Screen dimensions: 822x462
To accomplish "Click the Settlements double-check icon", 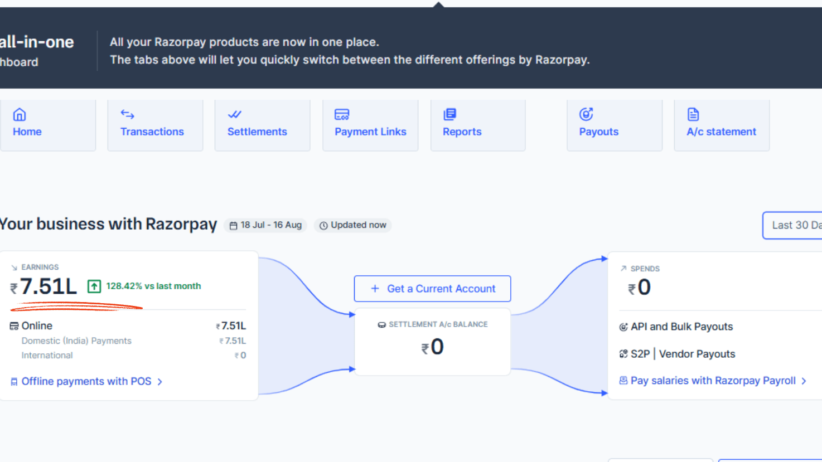I will [x=234, y=114].
